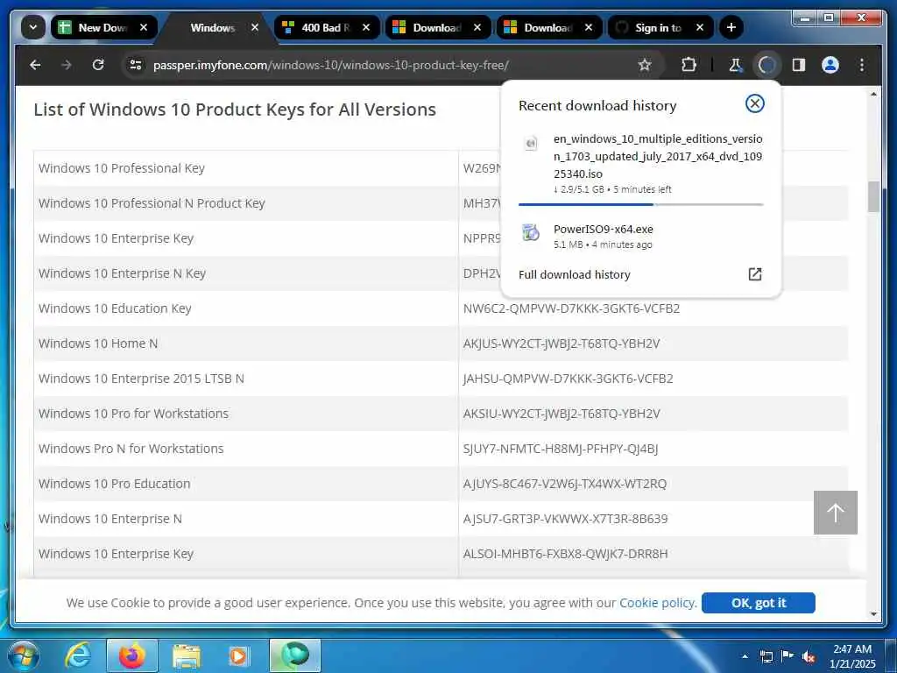Open Chrome Labs flask icon
This screenshot has height=673, width=897.
click(x=736, y=65)
